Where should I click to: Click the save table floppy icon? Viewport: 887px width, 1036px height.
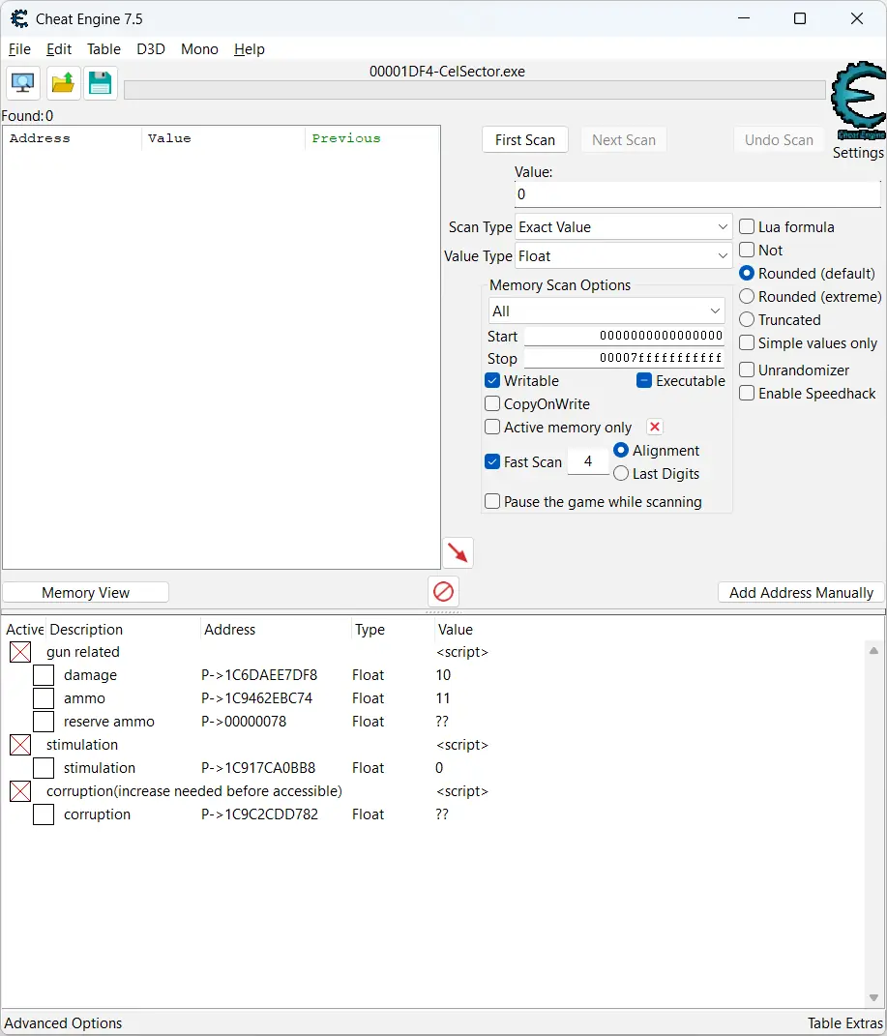point(101,83)
